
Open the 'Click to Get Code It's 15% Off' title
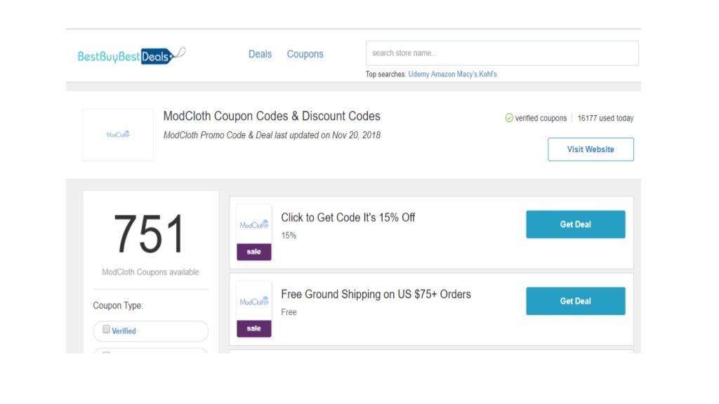pyautogui.click(x=348, y=217)
